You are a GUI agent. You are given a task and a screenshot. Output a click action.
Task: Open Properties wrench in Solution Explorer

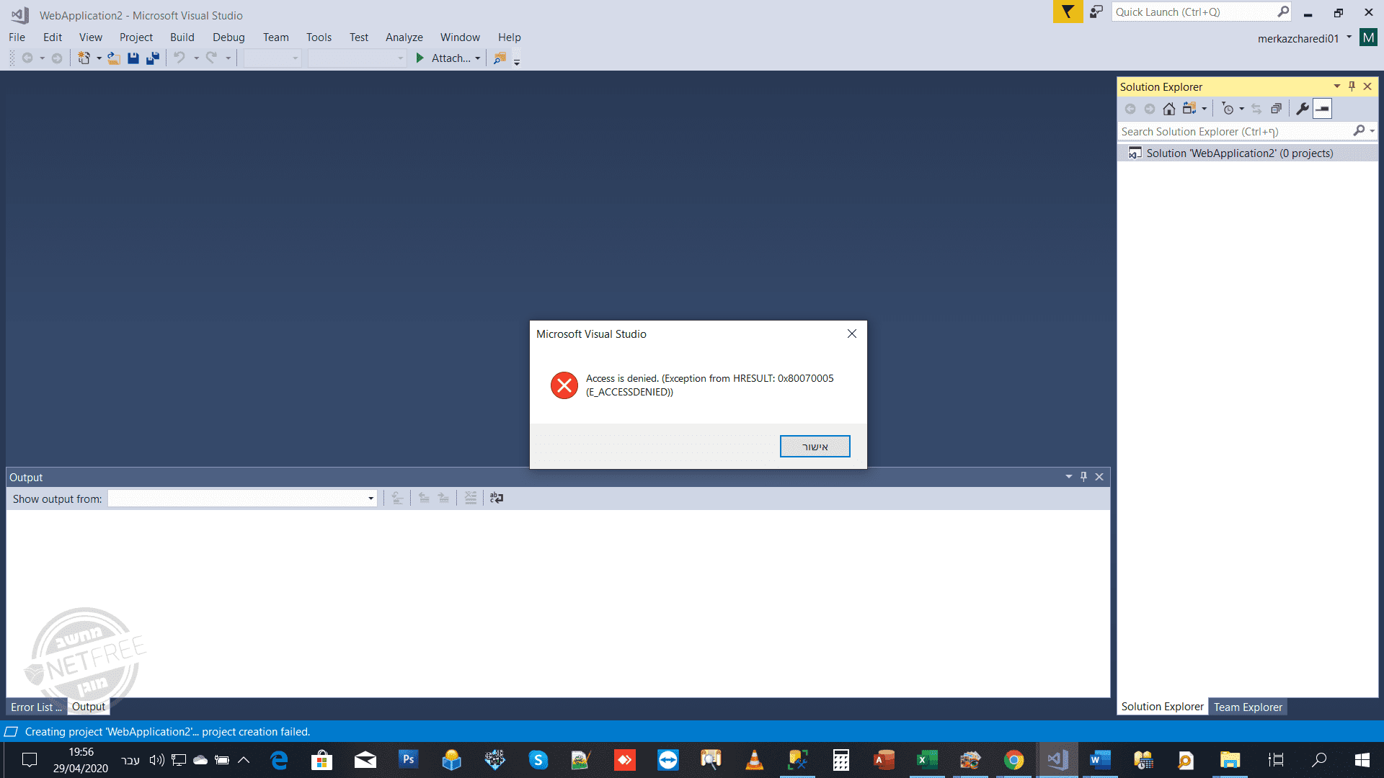[x=1302, y=109]
